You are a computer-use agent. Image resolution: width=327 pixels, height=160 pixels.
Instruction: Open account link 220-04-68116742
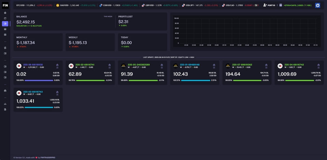[294, 65]
